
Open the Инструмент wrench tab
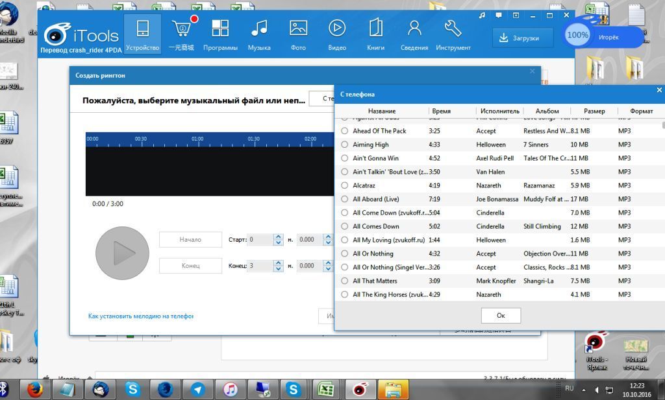[453, 34]
